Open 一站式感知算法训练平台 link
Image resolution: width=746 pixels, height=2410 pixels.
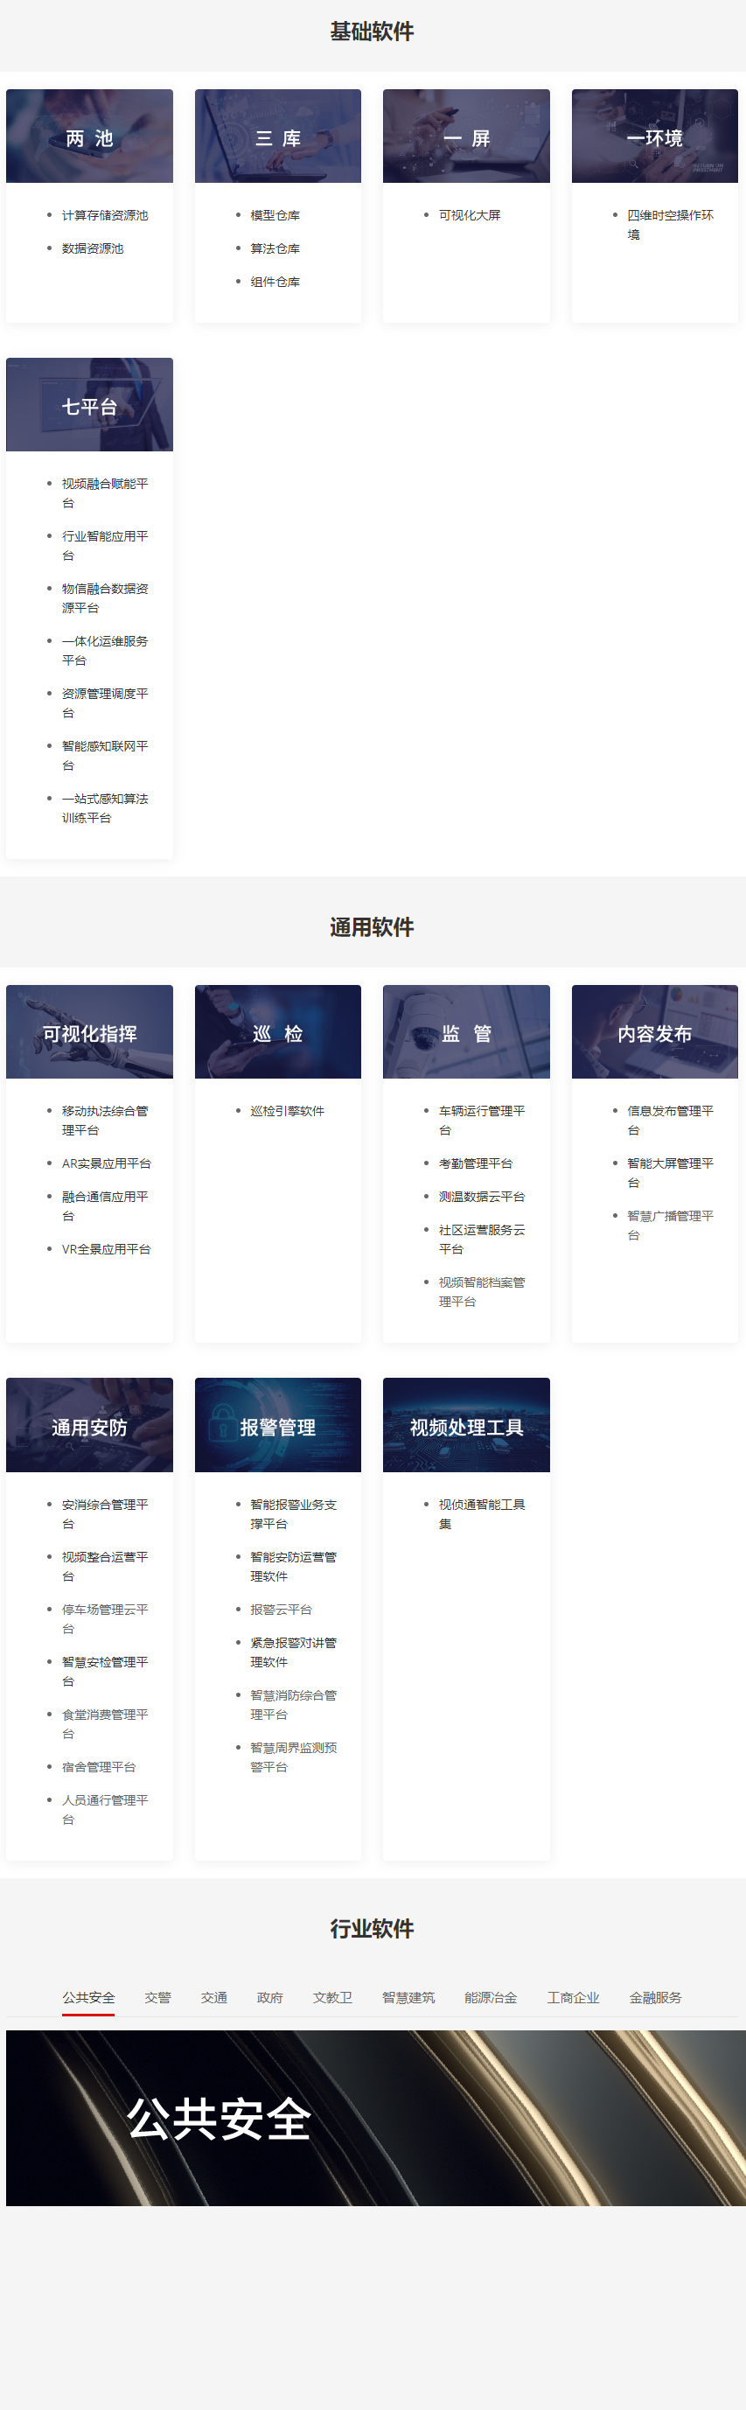[105, 807]
